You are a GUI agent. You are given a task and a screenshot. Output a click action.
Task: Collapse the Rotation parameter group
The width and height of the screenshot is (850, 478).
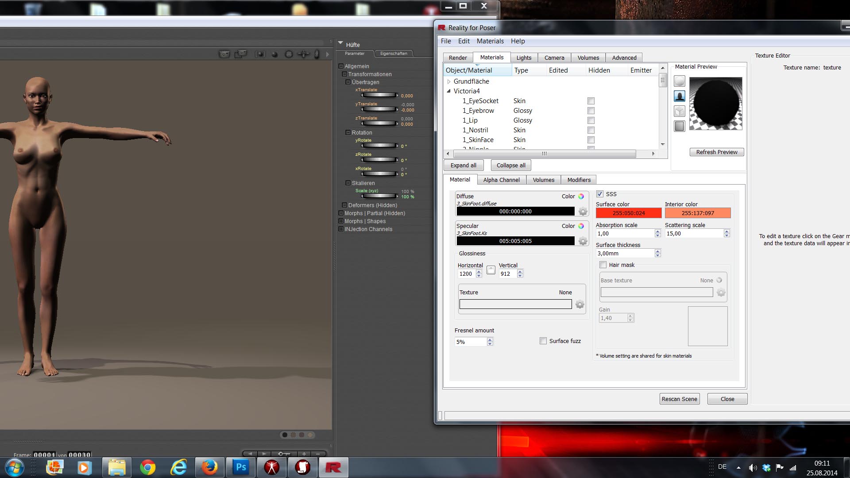coord(348,132)
